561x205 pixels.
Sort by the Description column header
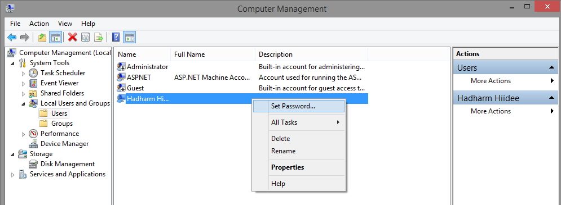[311, 54]
